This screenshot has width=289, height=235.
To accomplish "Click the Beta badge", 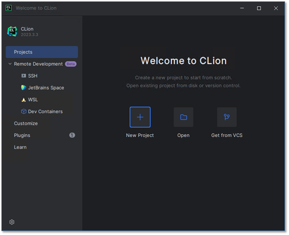I will coord(71,64).
